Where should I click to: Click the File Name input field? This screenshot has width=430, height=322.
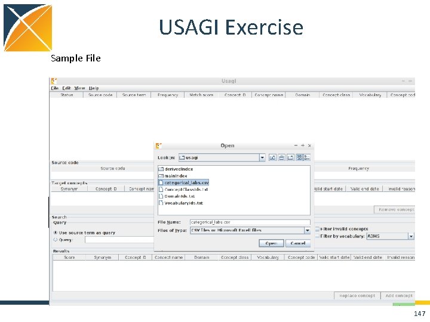coord(250,222)
